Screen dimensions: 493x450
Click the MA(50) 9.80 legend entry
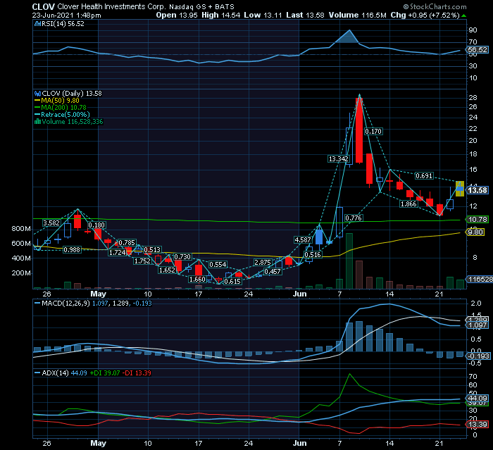57,101
